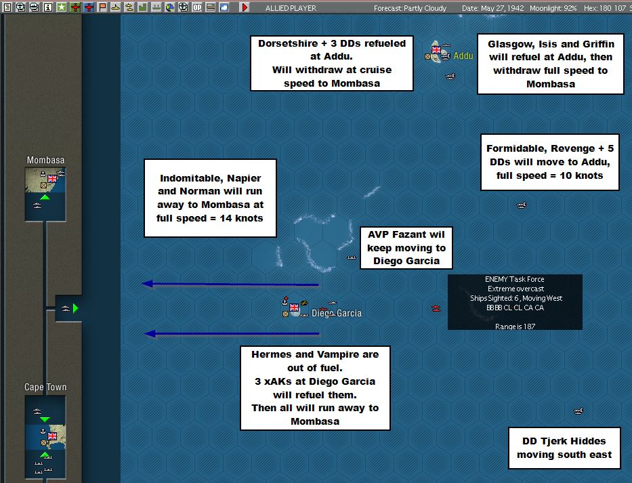Click the Diego Garcia map label

click(x=337, y=313)
